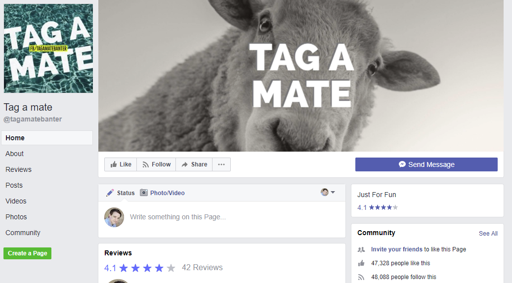Select the Status pencil option
This screenshot has height=283, width=512.
[121, 193]
